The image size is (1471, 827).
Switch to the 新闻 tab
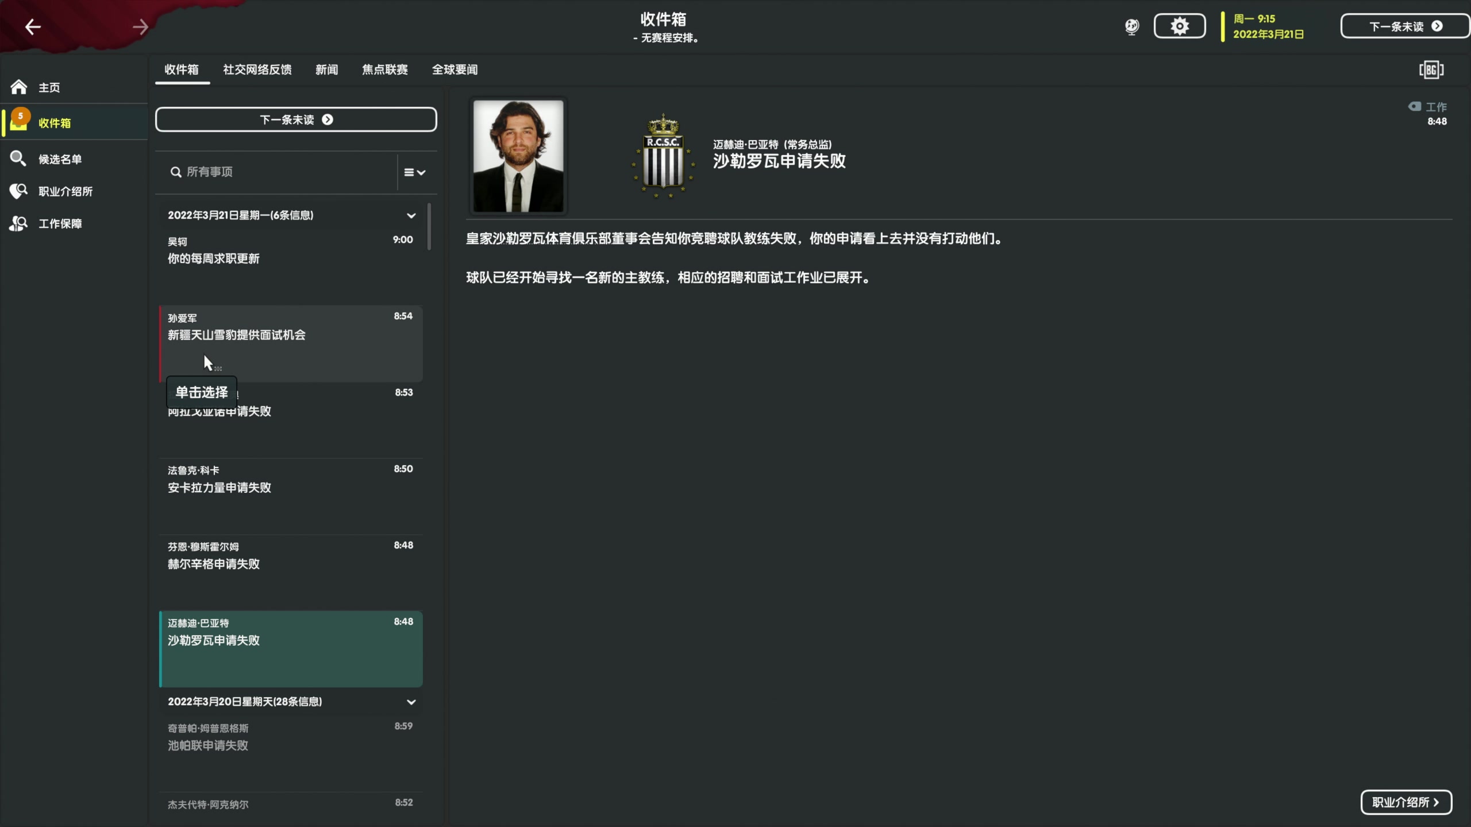(x=326, y=69)
